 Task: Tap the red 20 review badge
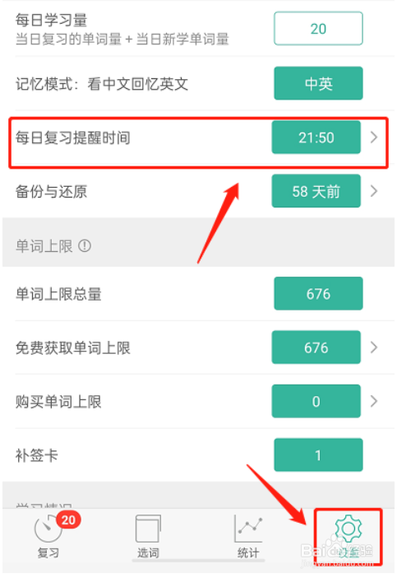[x=68, y=520]
